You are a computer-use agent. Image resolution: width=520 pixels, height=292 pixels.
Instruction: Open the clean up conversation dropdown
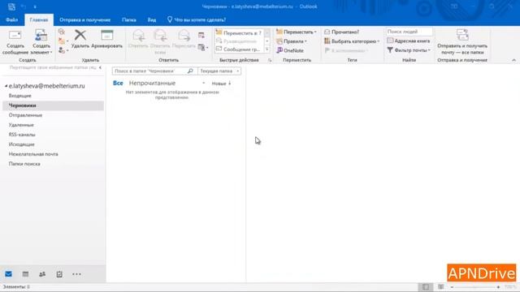(x=63, y=41)
